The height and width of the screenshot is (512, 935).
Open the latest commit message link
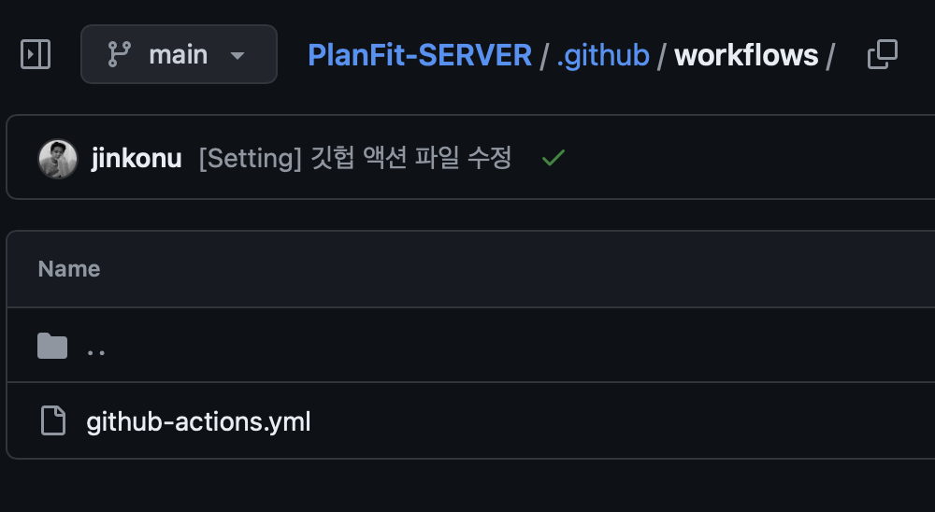pyautogui.click(x=354, y=158)
